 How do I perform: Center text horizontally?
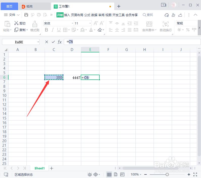[x=117, y=30]
